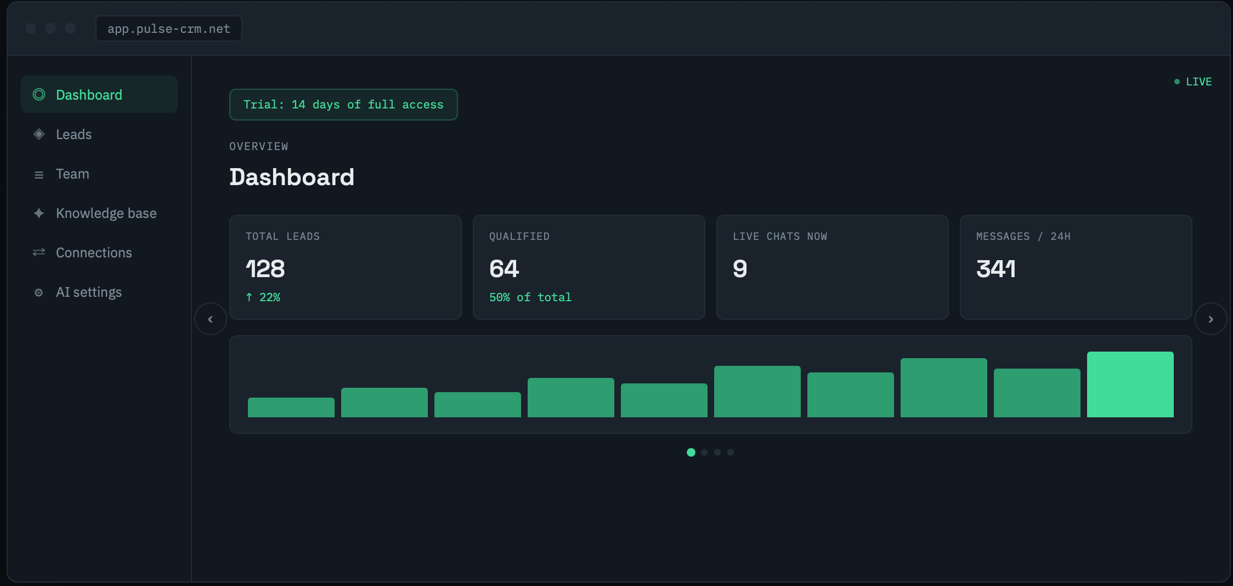This screenshot has width=1233, height=586.
Task: Click the Connections arrows icon
Action: [x=39, y=252]
